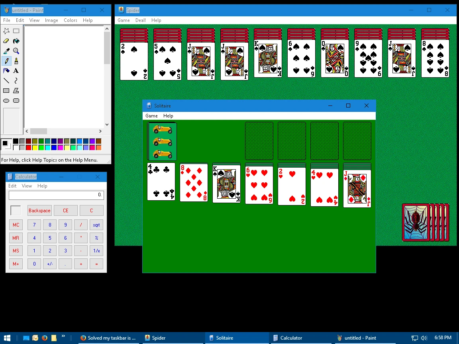Click the +/- sign button in Calculator
This screenshot has height=344, width=459.
[50, 264]
